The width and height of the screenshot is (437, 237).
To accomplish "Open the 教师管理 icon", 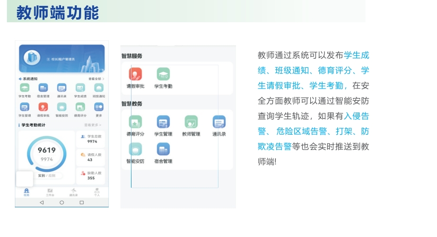I will point(191,122).
